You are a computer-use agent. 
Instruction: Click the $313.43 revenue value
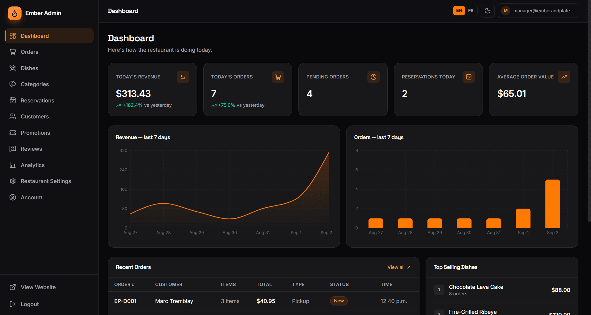pos(133,94)
